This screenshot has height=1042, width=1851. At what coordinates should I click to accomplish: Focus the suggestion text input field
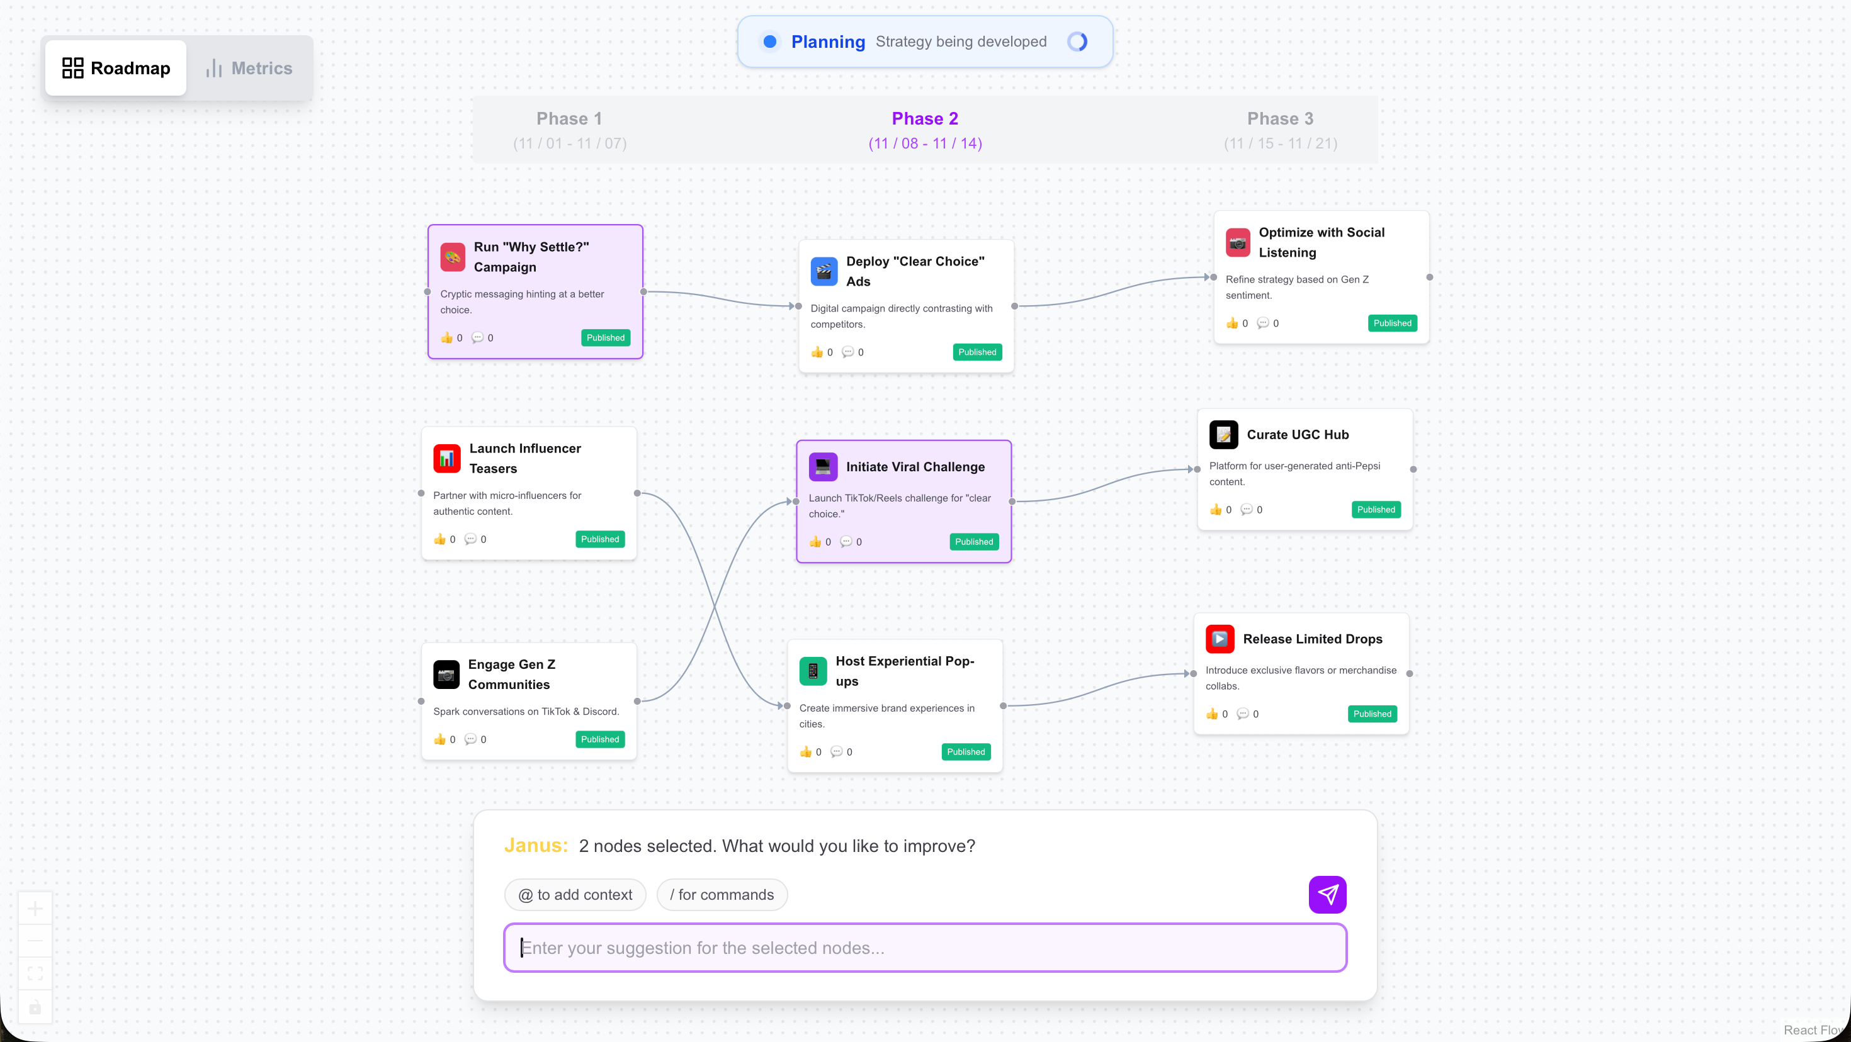[925, 947]
